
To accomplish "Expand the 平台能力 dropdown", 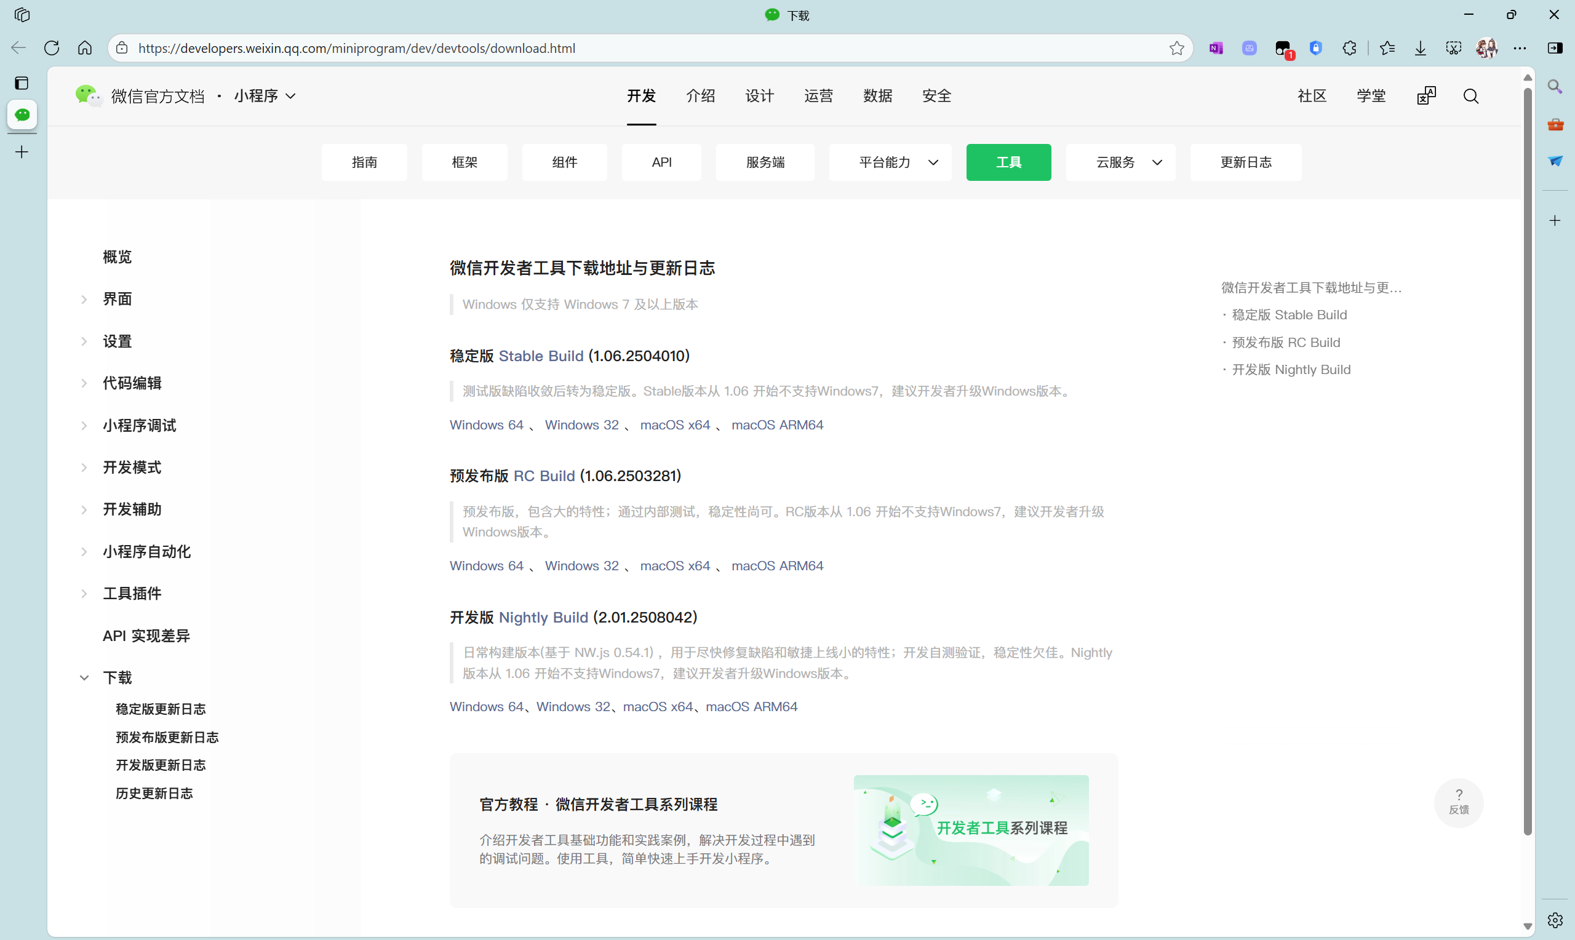I will coord(890,162).
